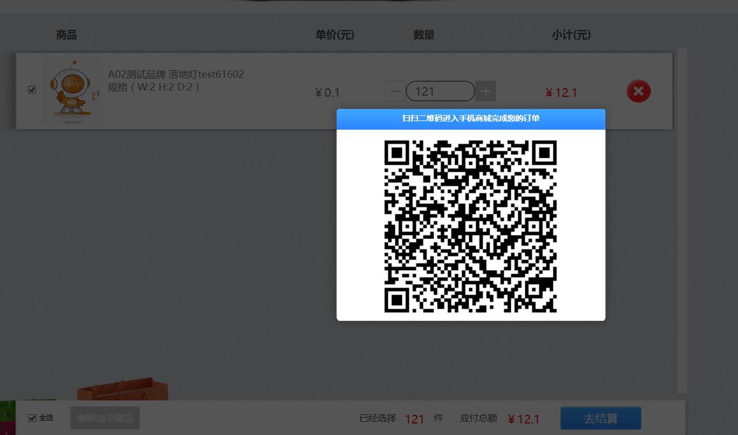This screenshot has height=435, width=738.
Task: Toggle the 全选 select-all checkbox
Action: coord(32,418)
